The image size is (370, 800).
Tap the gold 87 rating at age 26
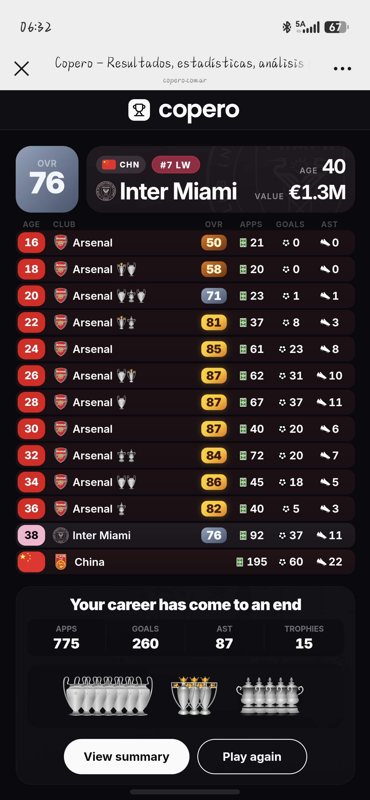pyautogui.click(x=214, y=375)
